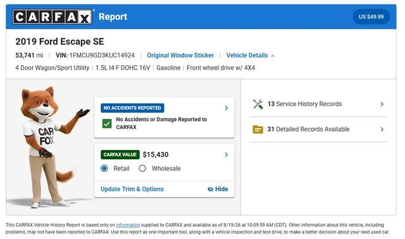Expand Service History Records chevron
The height and width of the screenshot is (239, 405).
point(382,104)
